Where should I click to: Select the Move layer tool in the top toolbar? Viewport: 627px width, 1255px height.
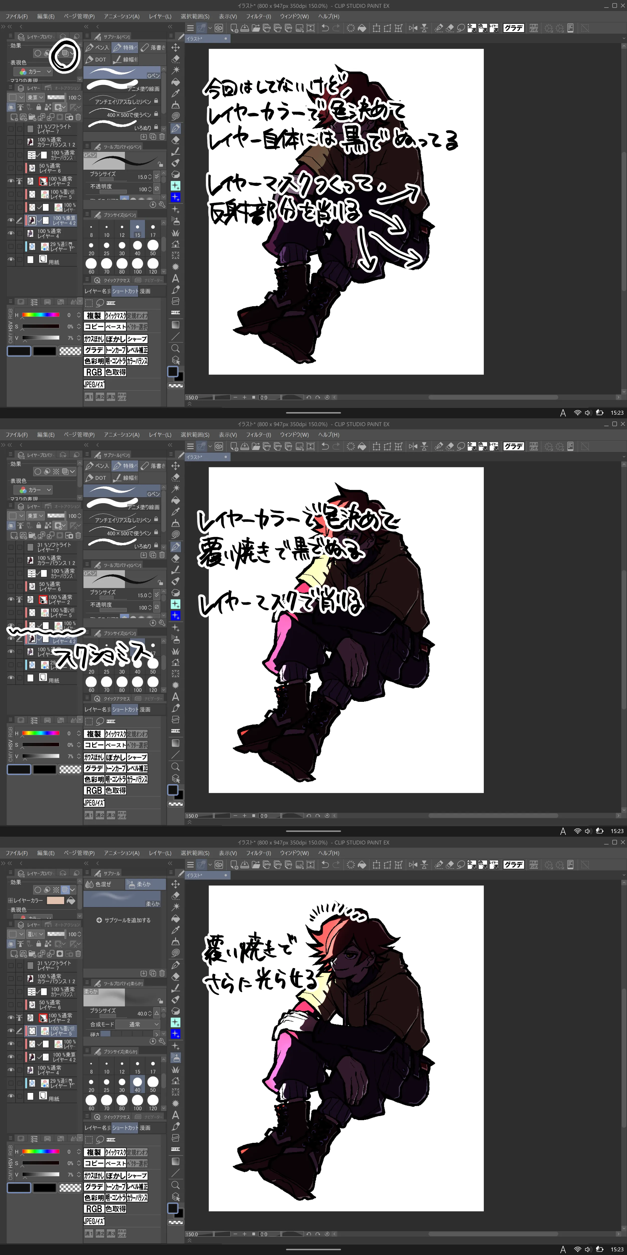(x=176, y=47)
